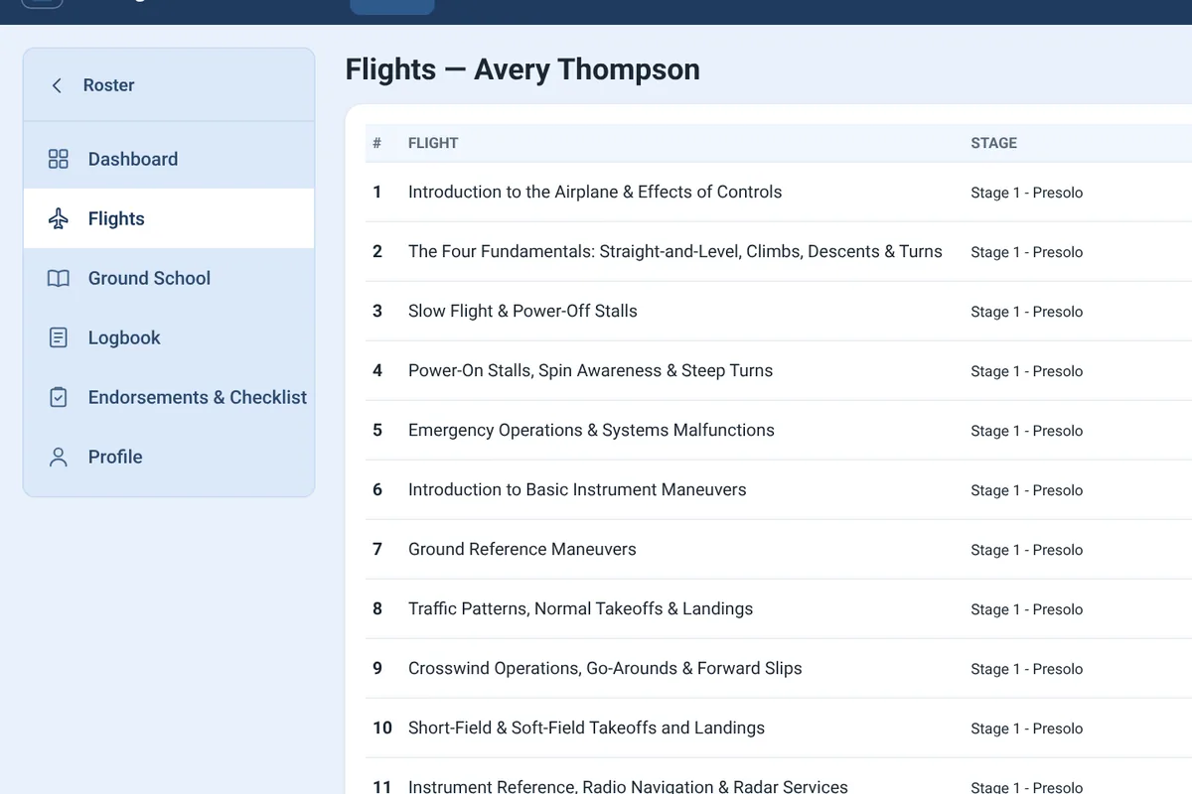This screenshot has width=1192, height=794.
Task: Open Instrument Reference, Radio Navigation flight
Action: 628,786
